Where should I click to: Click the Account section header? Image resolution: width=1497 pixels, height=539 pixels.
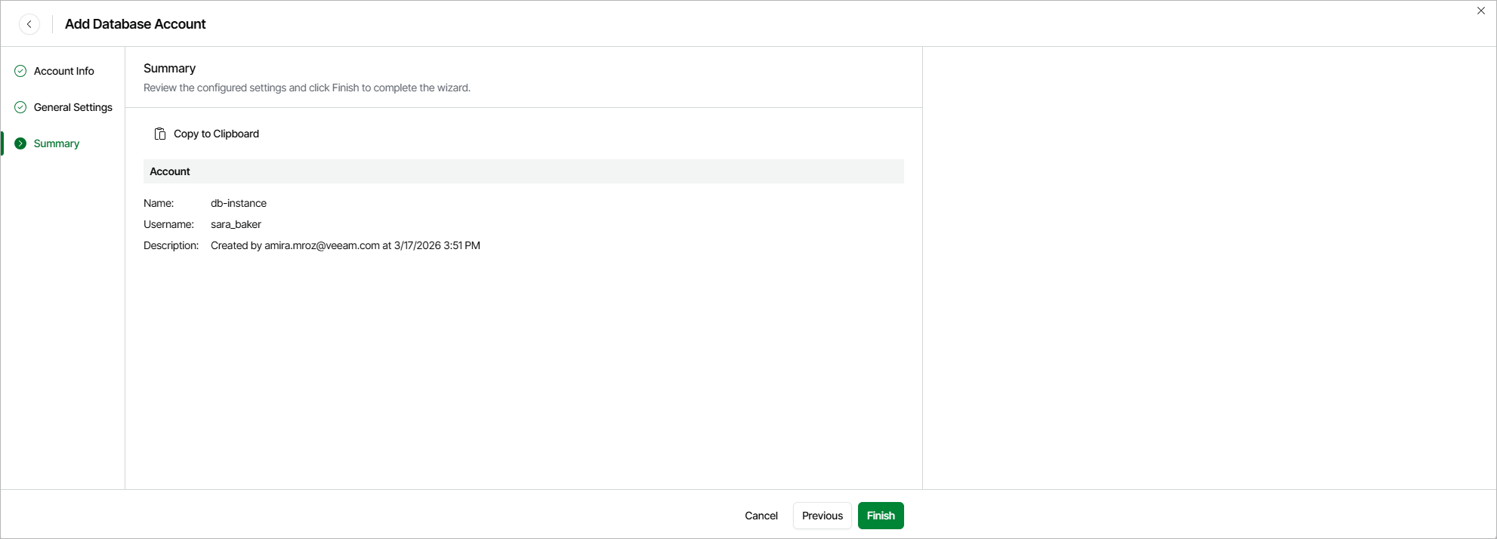pyautogui.click(x=170, y=171)
